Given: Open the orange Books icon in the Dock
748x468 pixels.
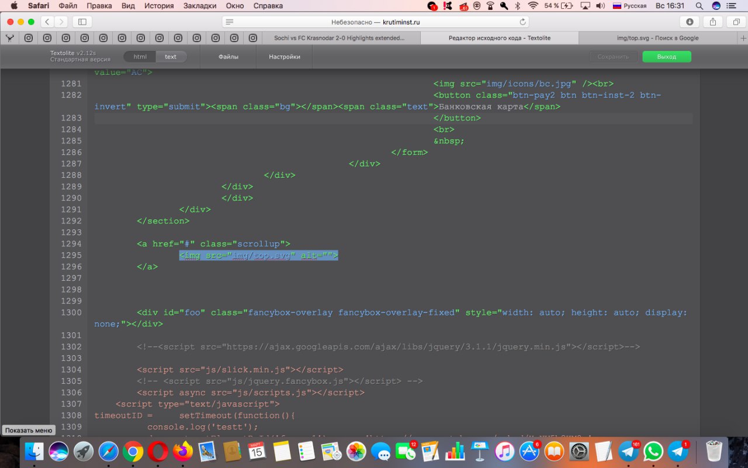Looking at the screenshot, I should point(554,451).
